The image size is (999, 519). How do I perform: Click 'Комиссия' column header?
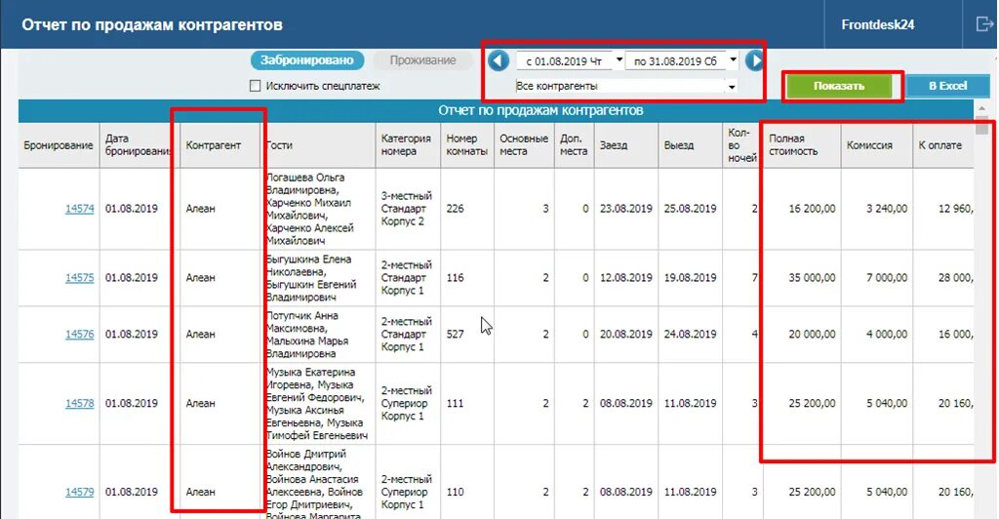[877, 145]
